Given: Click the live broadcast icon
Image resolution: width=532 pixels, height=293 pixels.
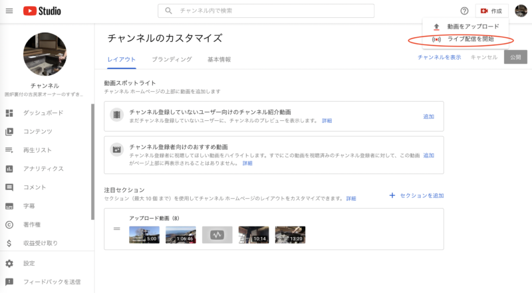Looking at the screenshot, I should tap(436, 39).
